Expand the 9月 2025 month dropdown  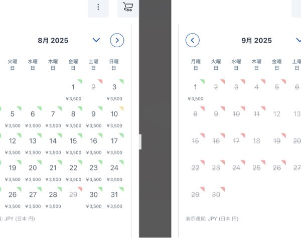(x=298, y=40)
